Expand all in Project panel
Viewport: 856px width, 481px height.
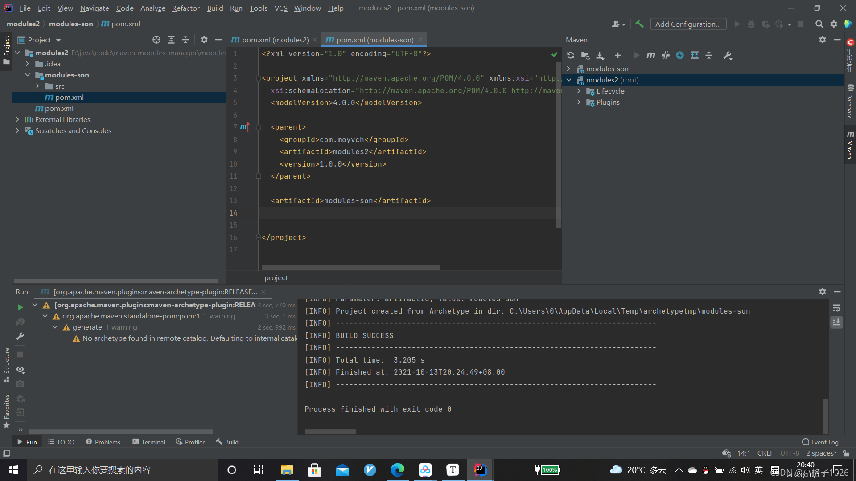(171, 40)
